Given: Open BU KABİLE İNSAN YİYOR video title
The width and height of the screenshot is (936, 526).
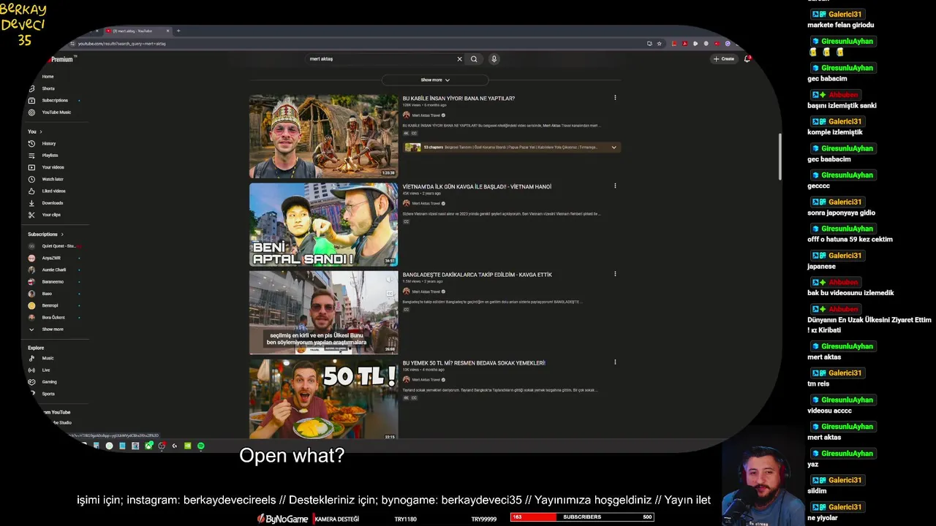Looking at the screenshot, I should coord(458,98).
